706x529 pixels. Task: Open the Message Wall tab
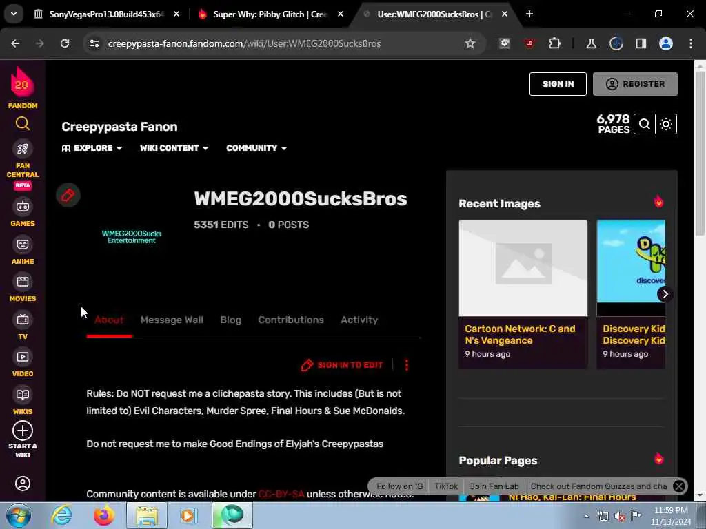tap(172, 320)
